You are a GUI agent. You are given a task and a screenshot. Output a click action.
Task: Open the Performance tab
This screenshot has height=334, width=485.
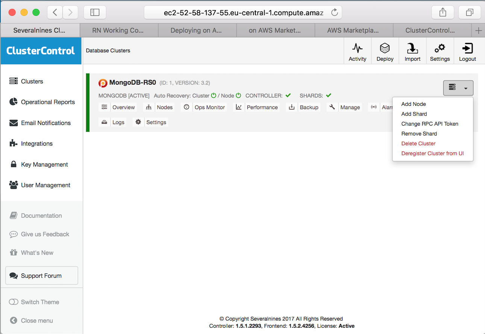256,107
